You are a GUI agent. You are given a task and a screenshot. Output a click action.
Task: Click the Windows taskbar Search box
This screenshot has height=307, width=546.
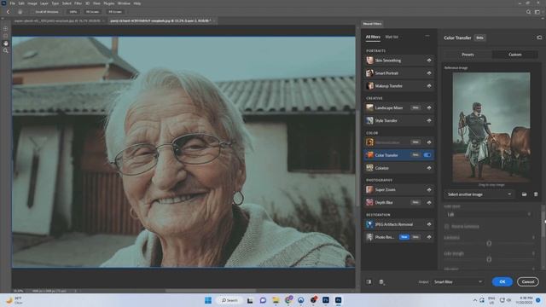click(x=229, y=300)
